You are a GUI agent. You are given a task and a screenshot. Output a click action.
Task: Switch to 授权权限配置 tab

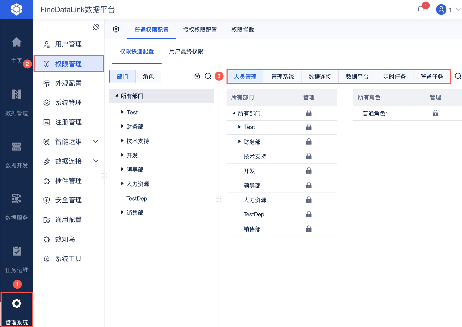coord(200,30)
